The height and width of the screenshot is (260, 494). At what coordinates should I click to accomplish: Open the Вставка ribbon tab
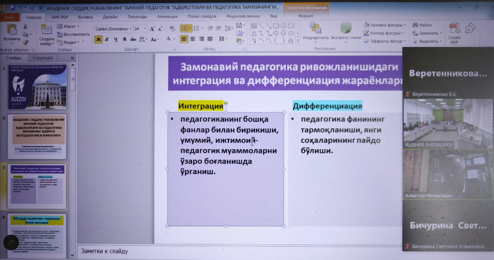tap(85, 16)
